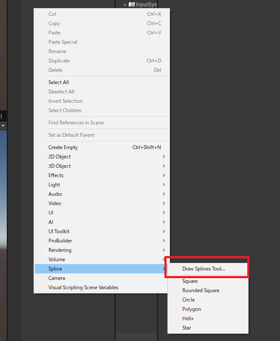
Task: Expand the Light submenu
Action: click(x=54, y=185)
